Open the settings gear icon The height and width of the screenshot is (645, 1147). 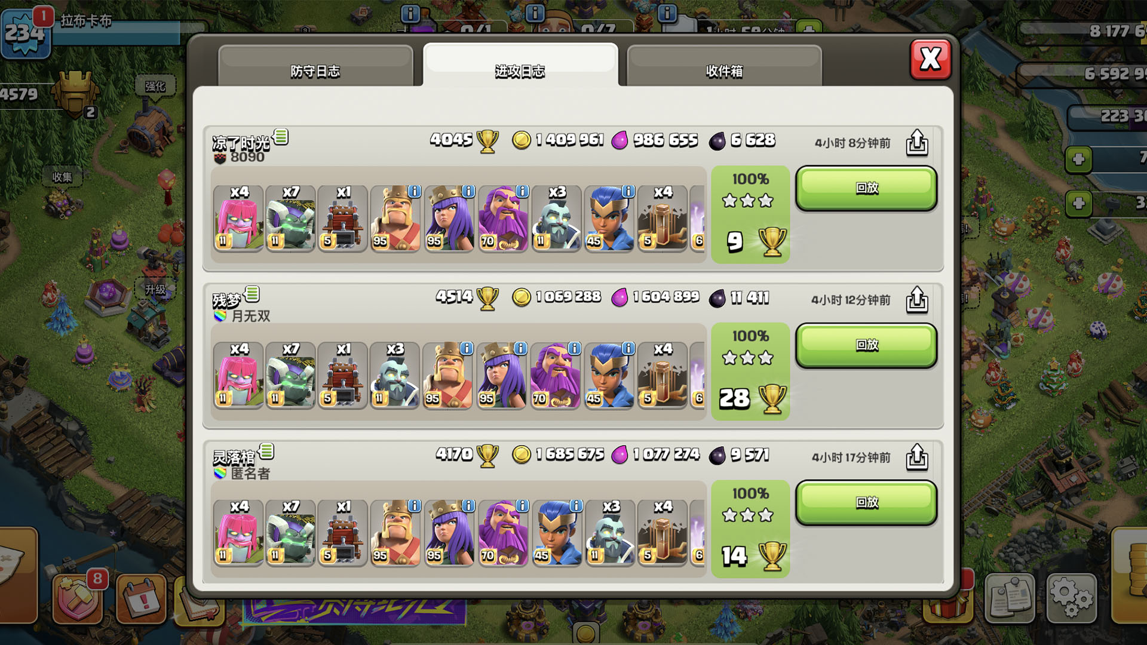[x=1072, y=598]
